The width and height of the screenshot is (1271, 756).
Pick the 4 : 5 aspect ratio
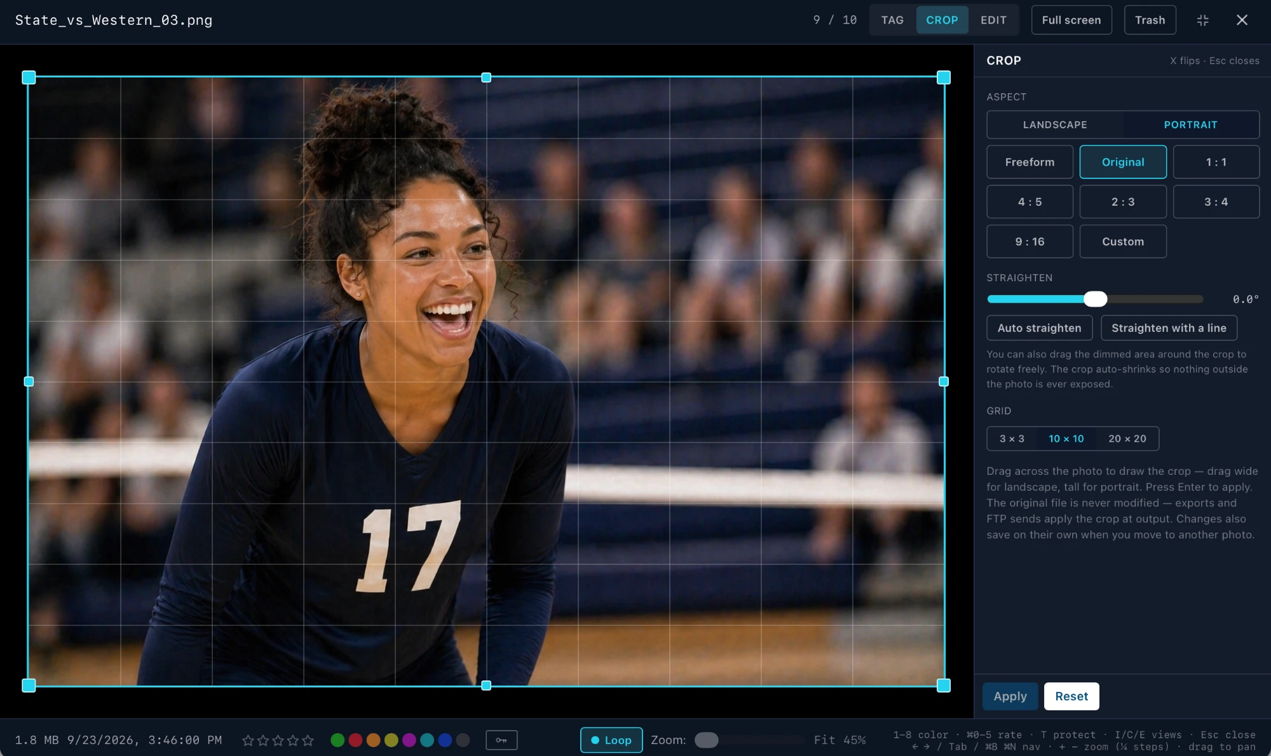click(1030, 202)
